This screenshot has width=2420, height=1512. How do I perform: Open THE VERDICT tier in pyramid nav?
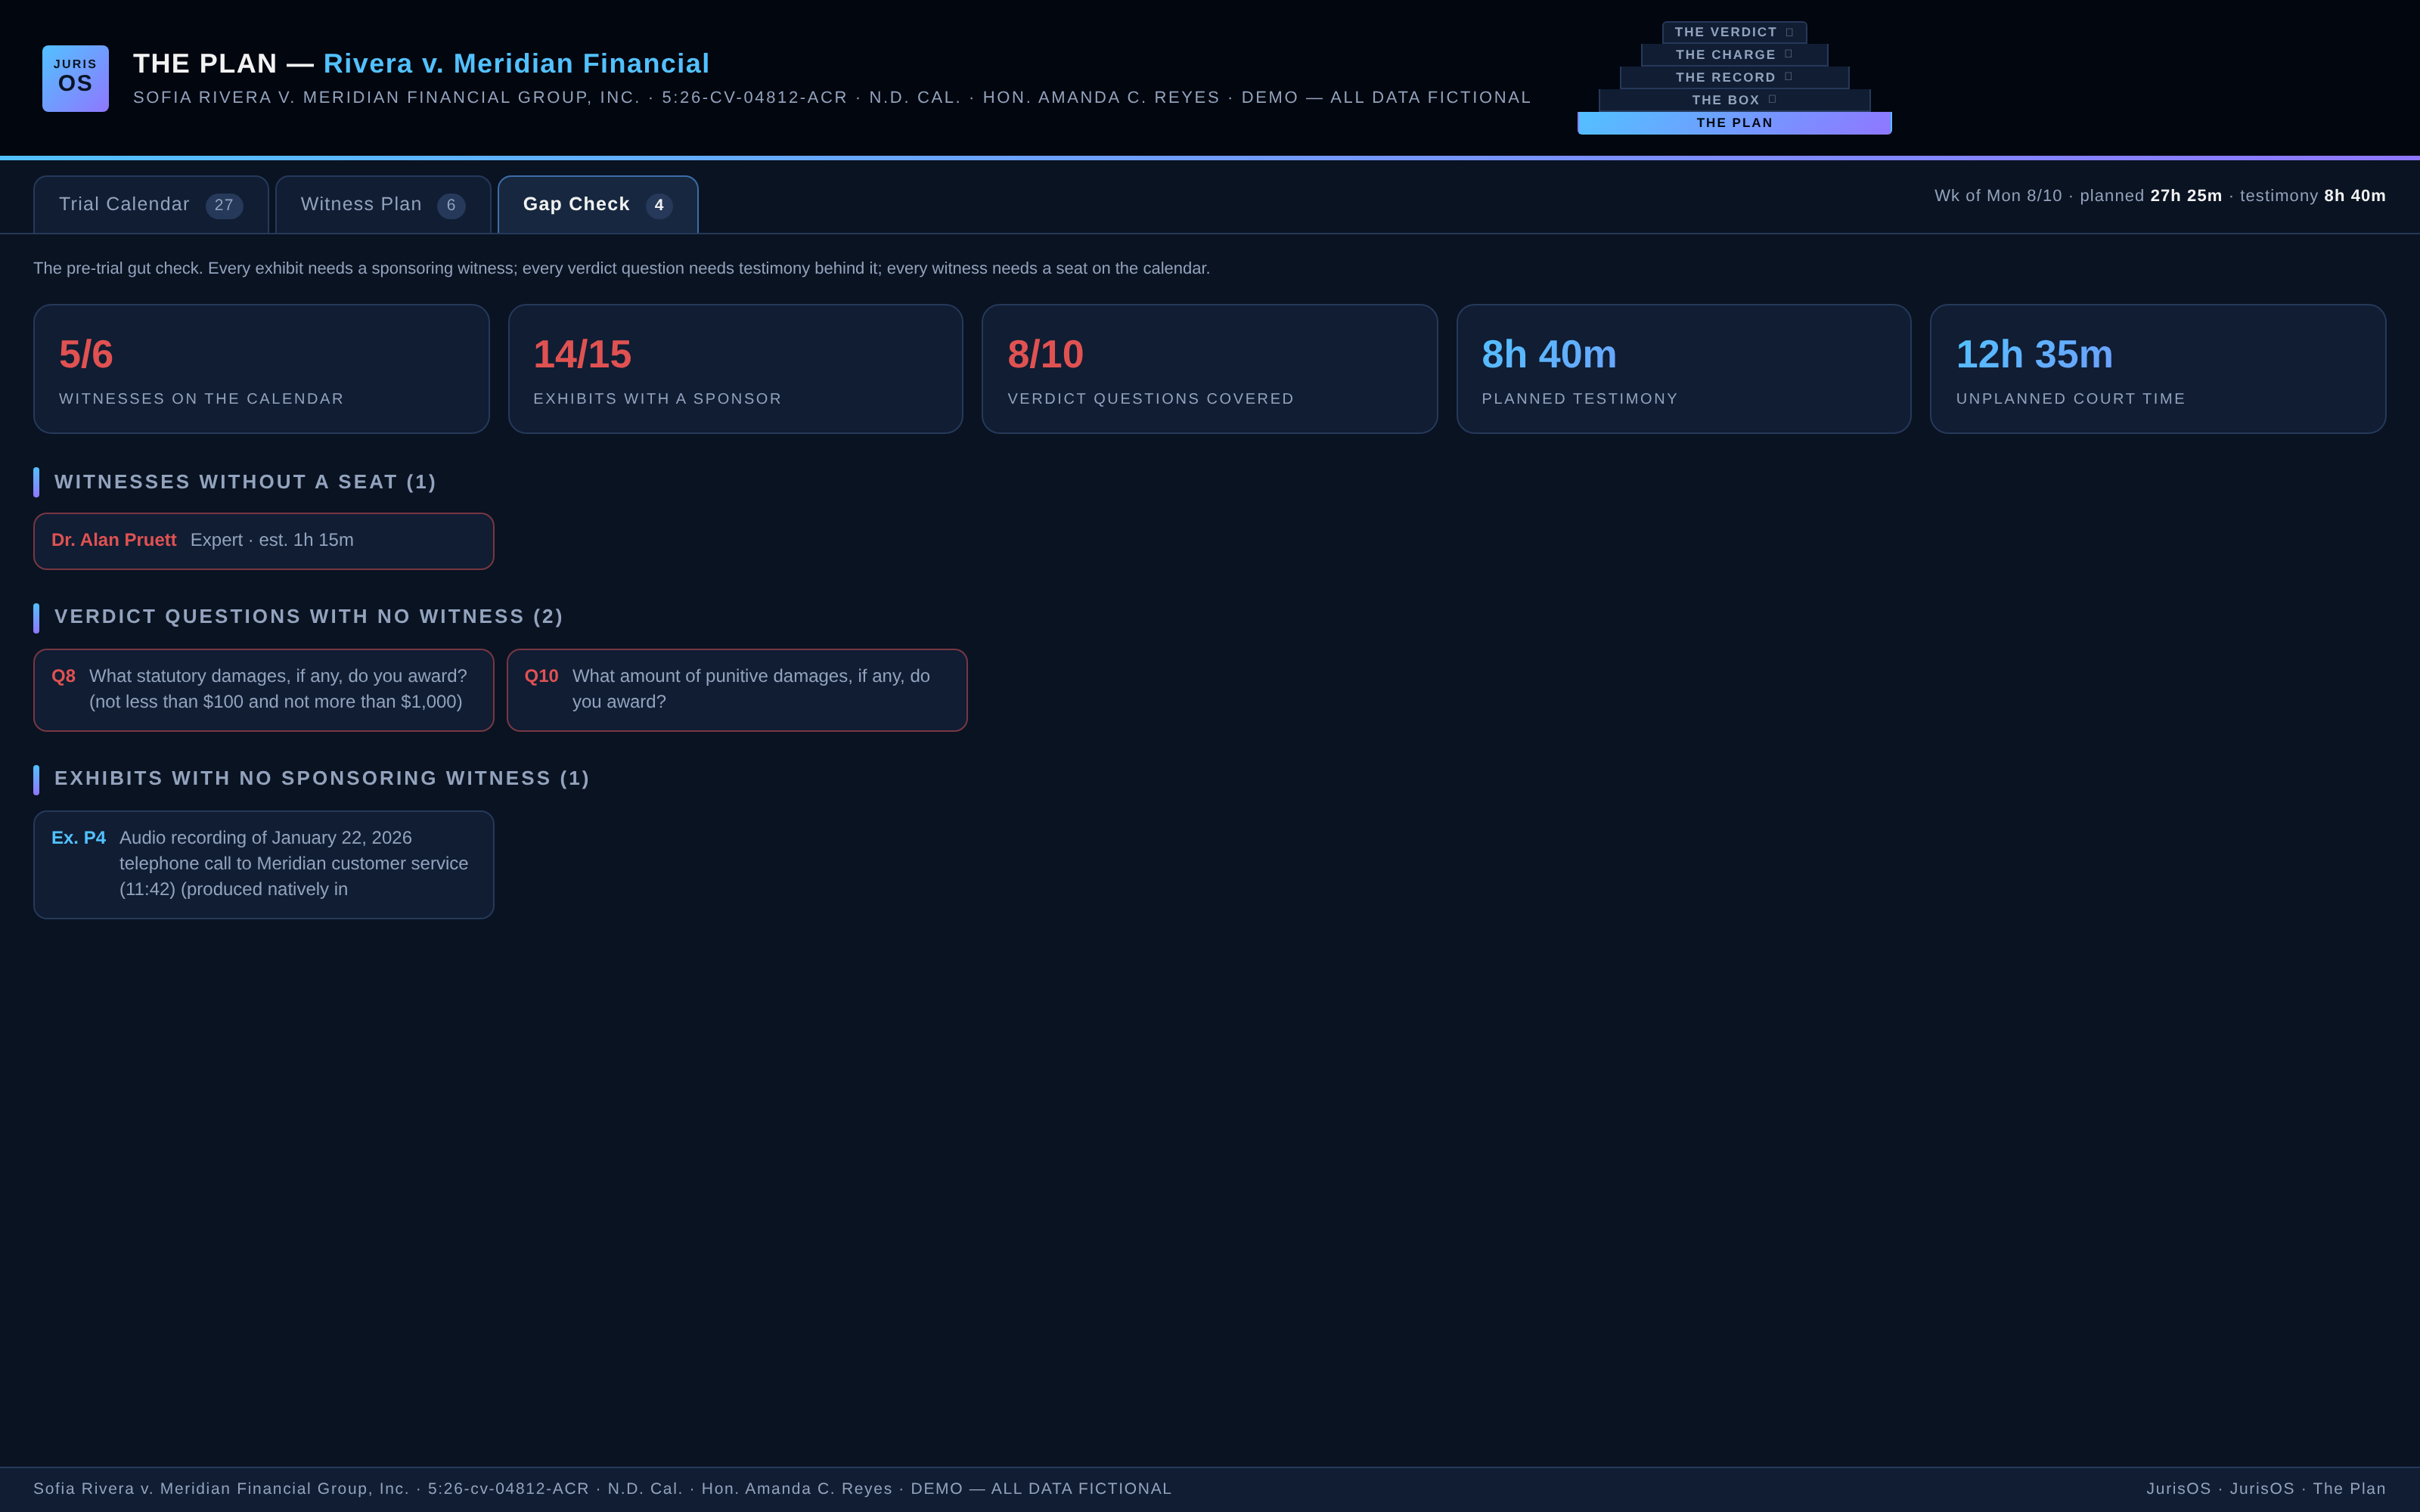[1734, 32]
